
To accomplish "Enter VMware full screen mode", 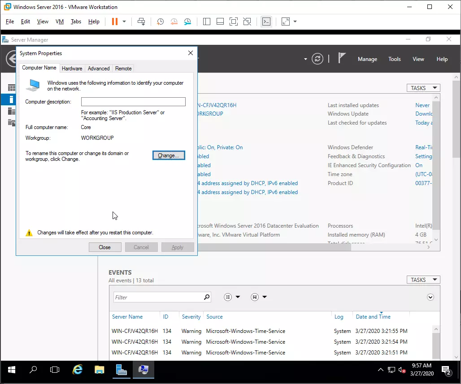I will (x=234, y=22).
